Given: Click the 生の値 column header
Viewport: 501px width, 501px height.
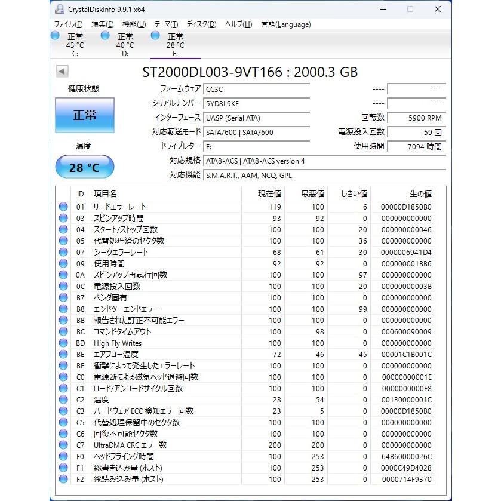Looking at the screenshot, I should [x=402, y=193].
